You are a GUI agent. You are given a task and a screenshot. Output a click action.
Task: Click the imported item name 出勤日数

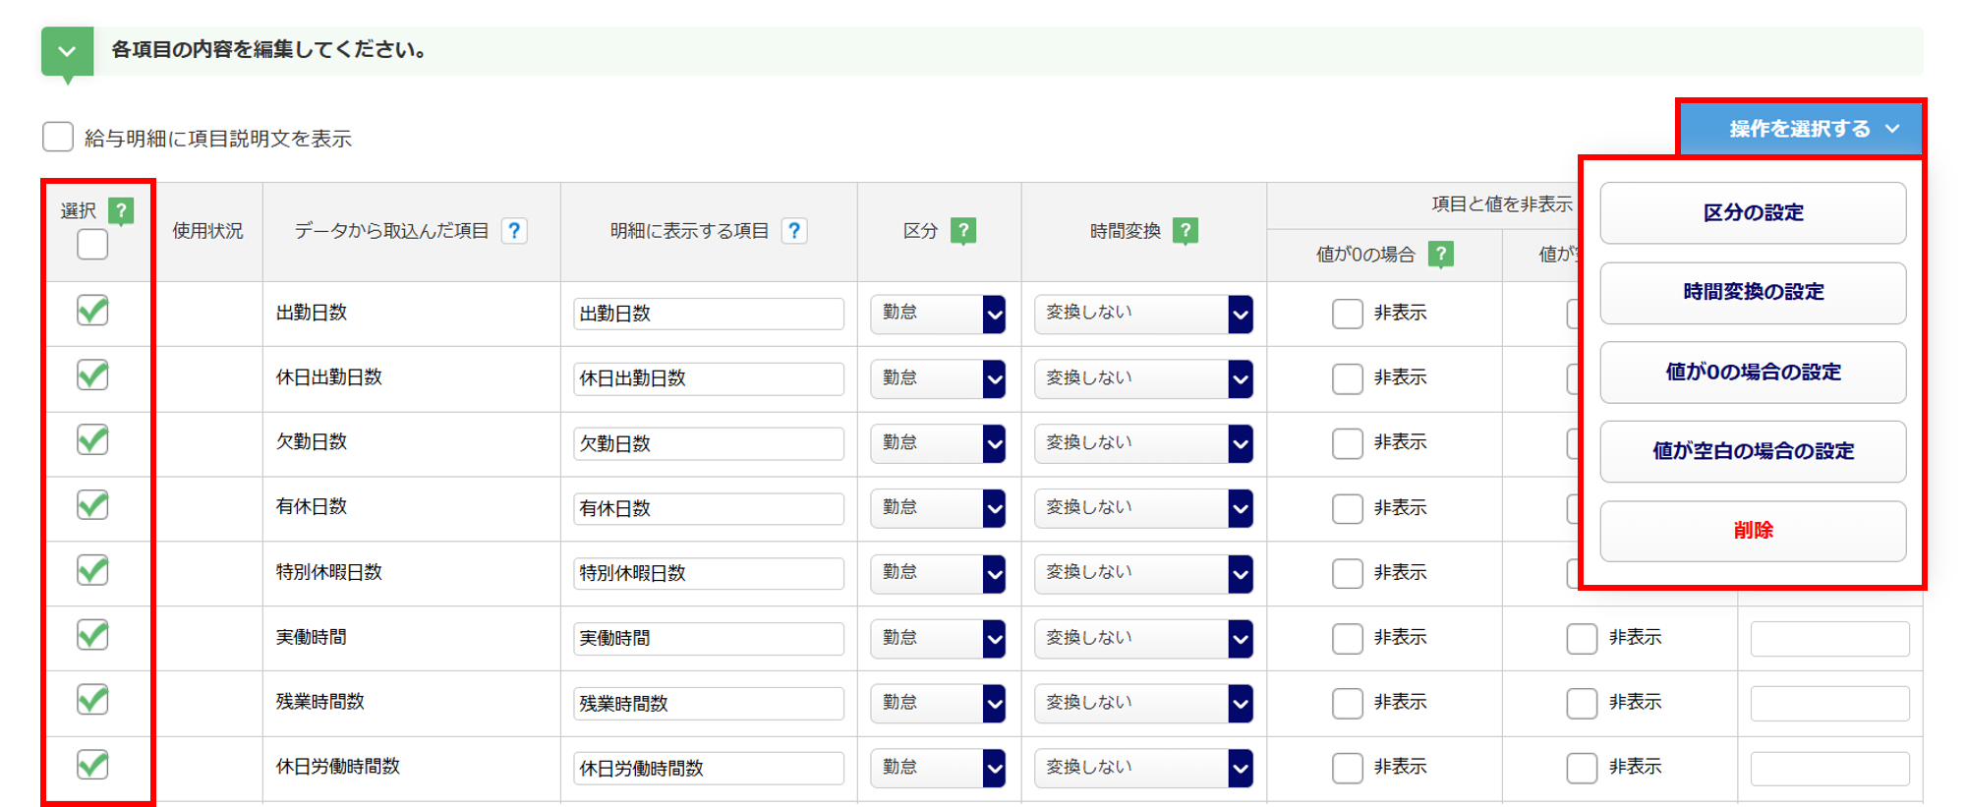(312, 313)
